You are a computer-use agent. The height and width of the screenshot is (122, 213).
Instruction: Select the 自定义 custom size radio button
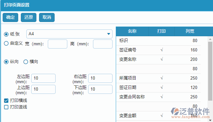[6, 43]
